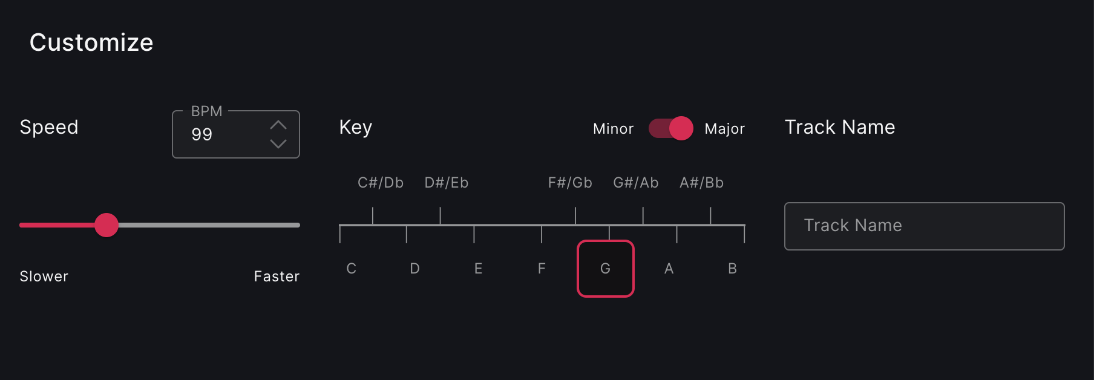Pick the D#/Eb key
Viewport: 1094px width, 380px height.
[x=447, y=182]
